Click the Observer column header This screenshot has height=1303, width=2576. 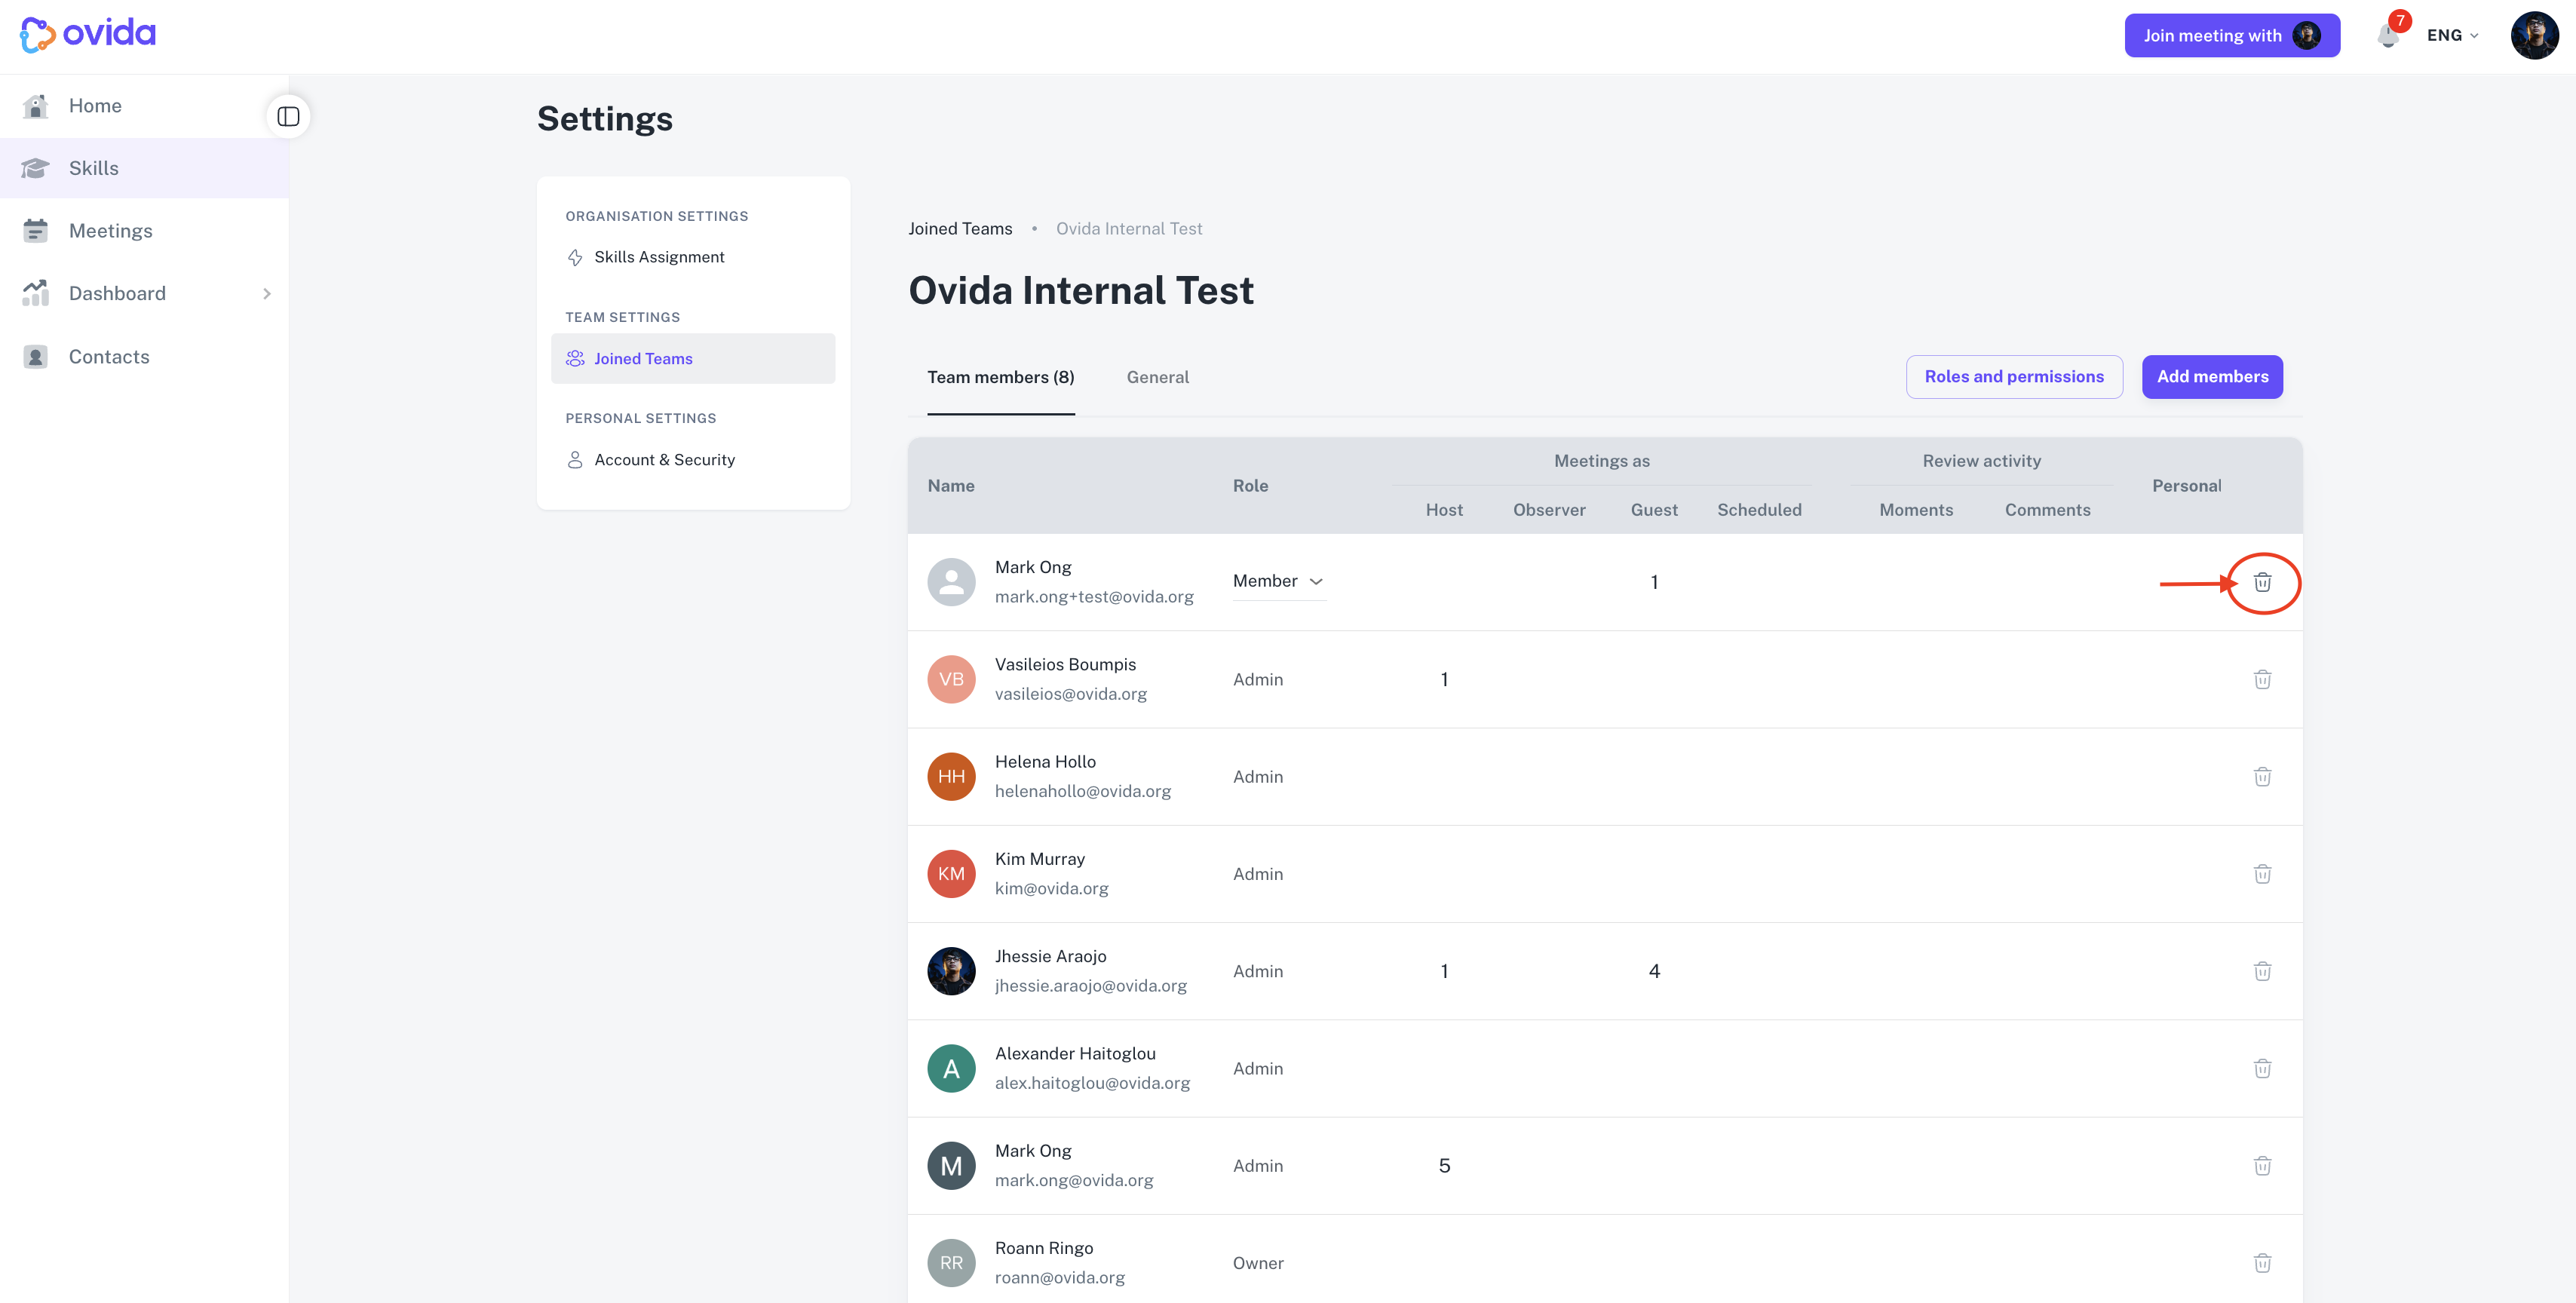coord(1549,510)
